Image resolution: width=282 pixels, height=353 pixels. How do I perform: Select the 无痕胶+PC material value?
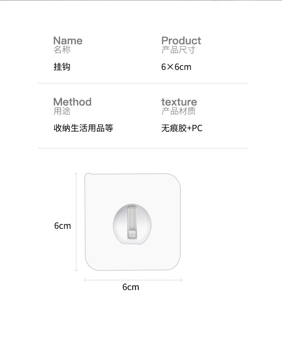click(x=182, y=128)
